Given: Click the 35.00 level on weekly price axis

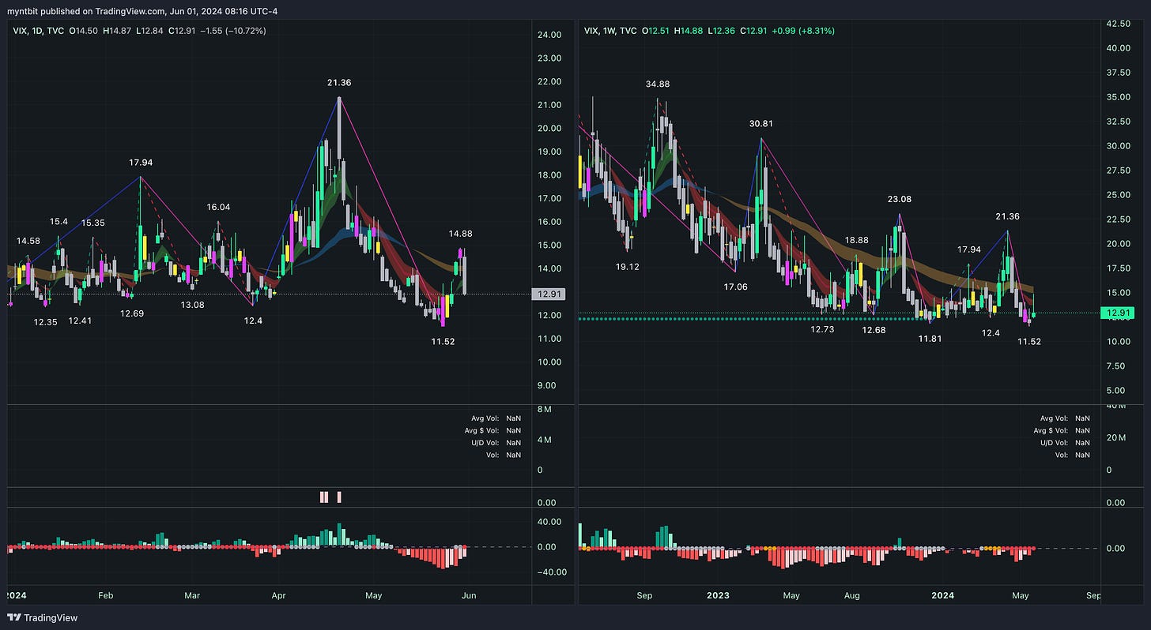Looking at the screenshot, I should pos(1118,98).
